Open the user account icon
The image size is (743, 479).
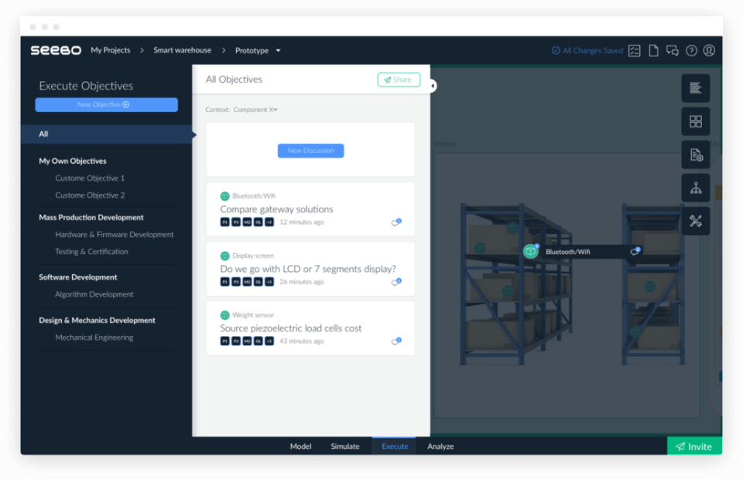(710, 50)
